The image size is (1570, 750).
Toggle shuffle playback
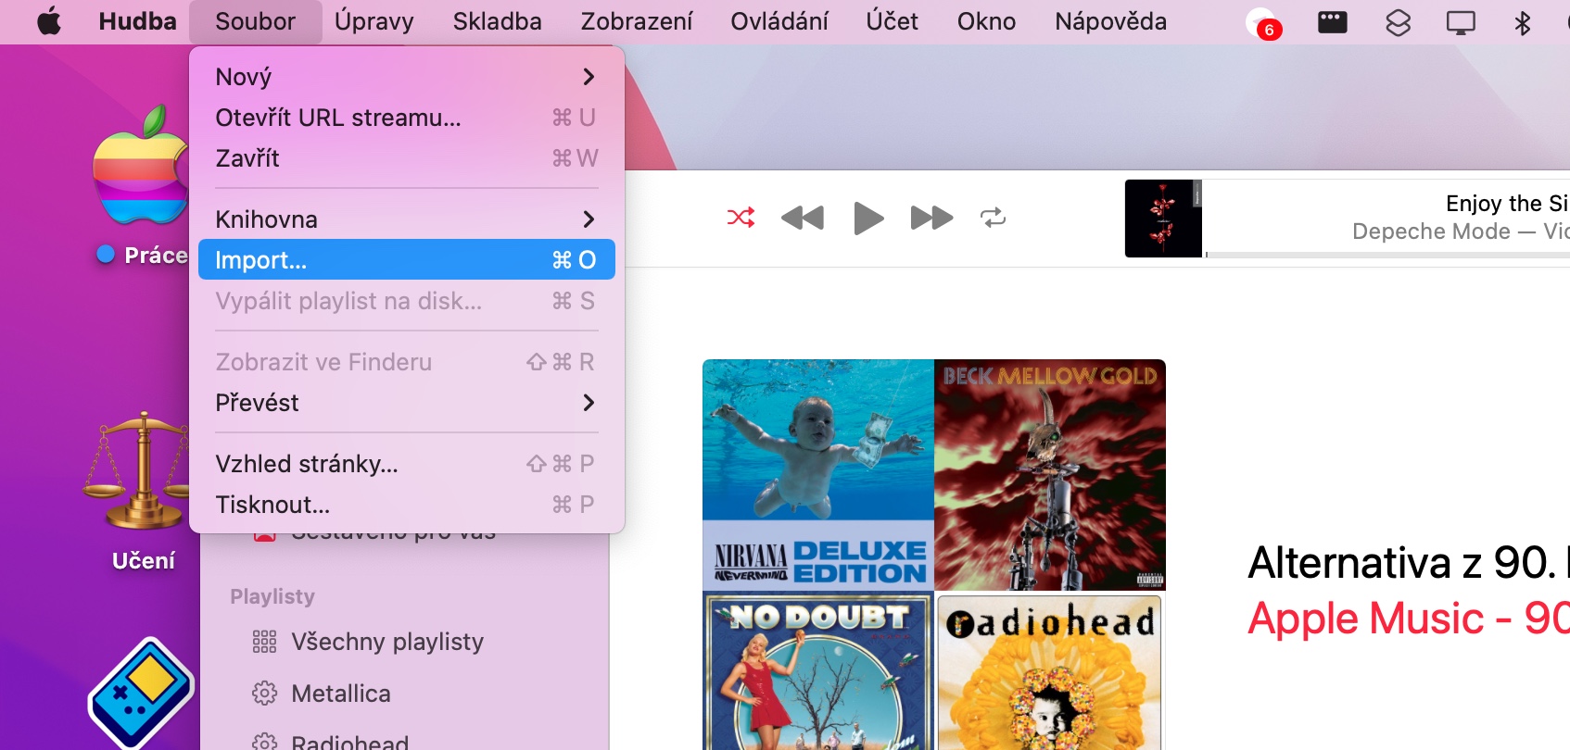click(x=741, y=218)
